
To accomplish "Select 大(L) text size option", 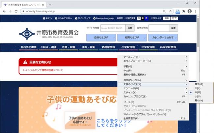I will click(201, 89).
